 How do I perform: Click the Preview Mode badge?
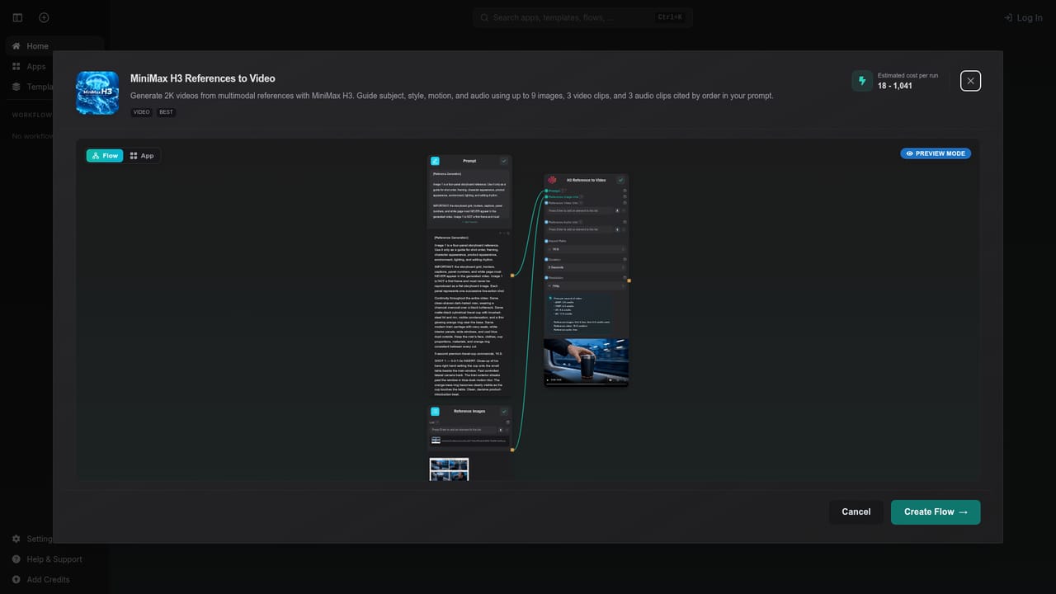point(936,153)
